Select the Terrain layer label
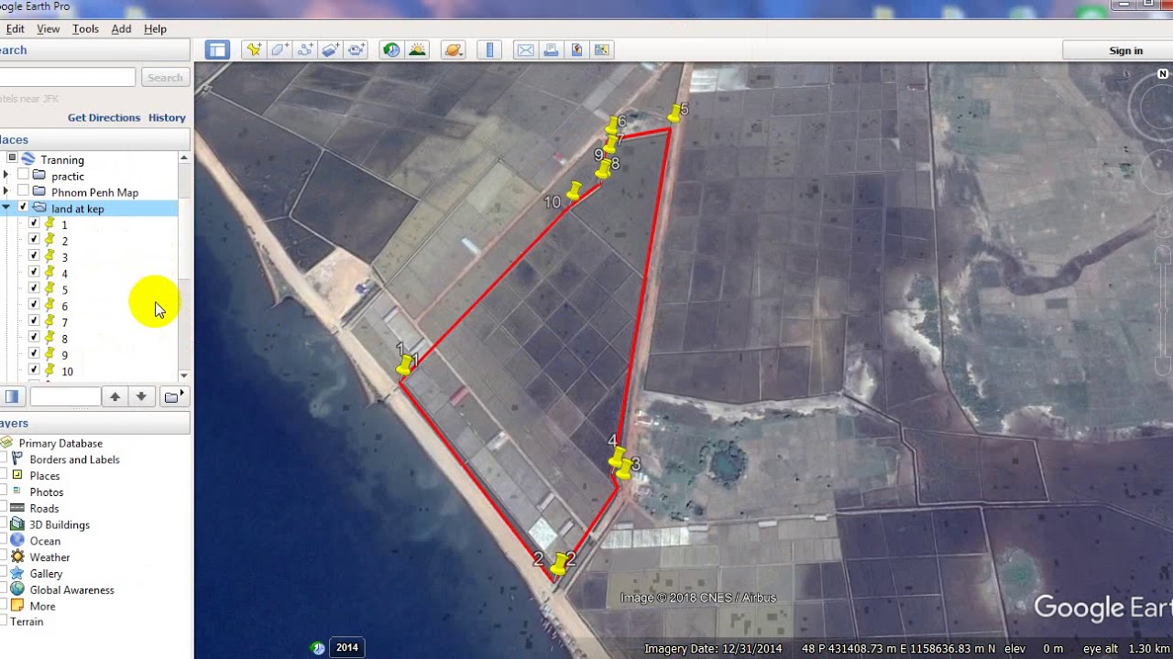The height and width of the screenshot is (659, 1173). click(x=27, y=621)
